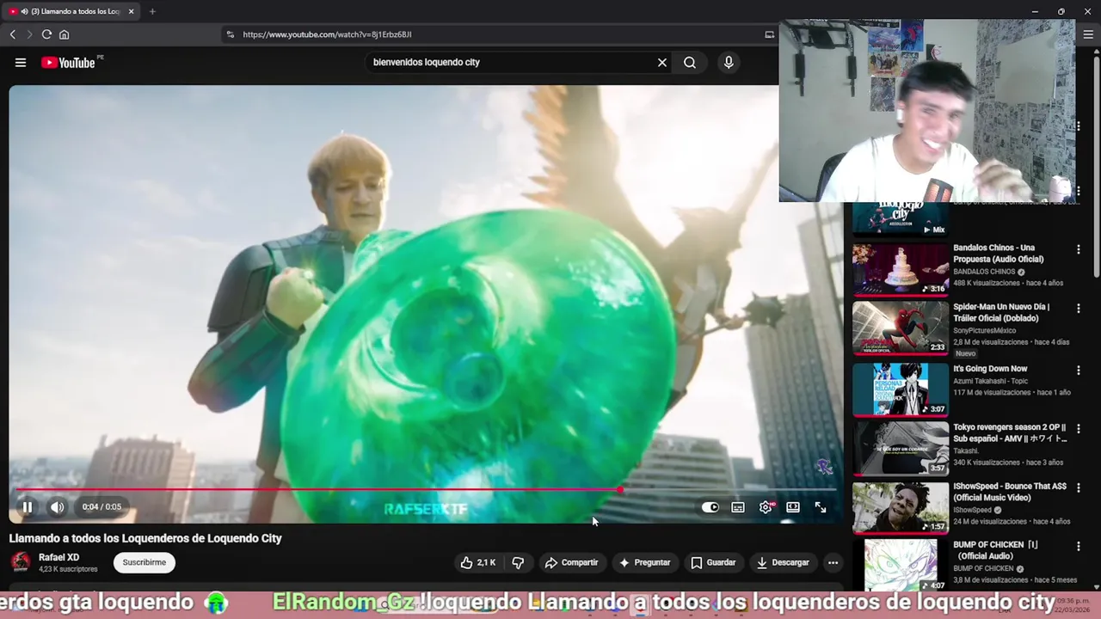
Task: Go forward in the browser
Action: [x=28, y=34]
